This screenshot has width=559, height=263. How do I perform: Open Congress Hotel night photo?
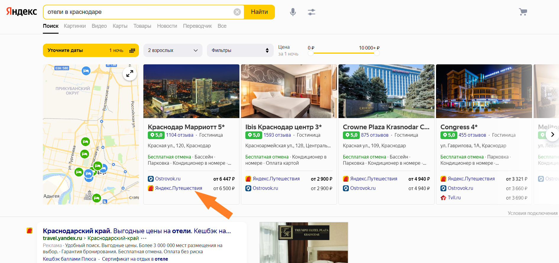coord(484,91)
